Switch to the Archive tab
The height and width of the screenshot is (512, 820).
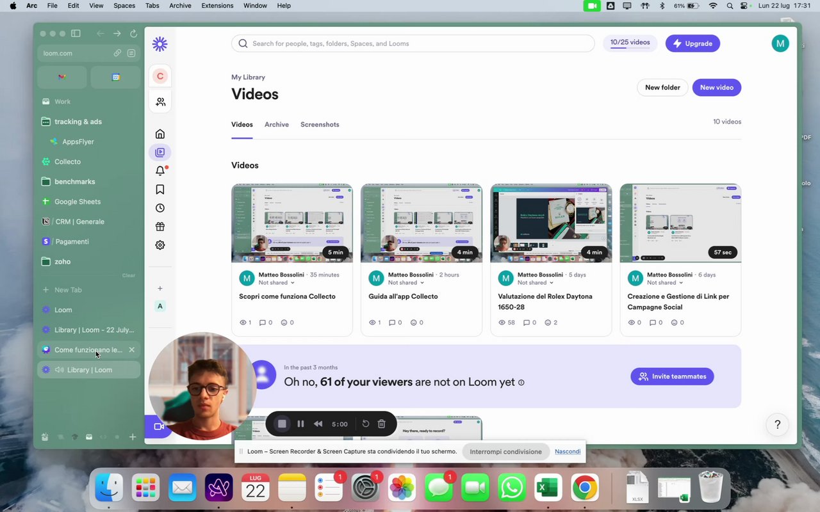tap(277, 124)
